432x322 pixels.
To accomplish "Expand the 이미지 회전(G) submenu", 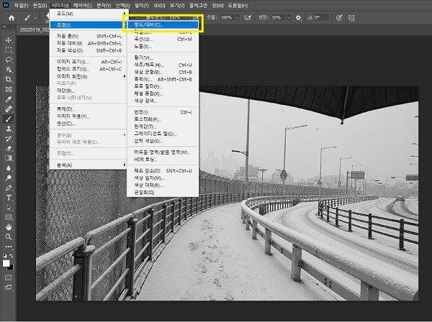I will coord(88,76).
